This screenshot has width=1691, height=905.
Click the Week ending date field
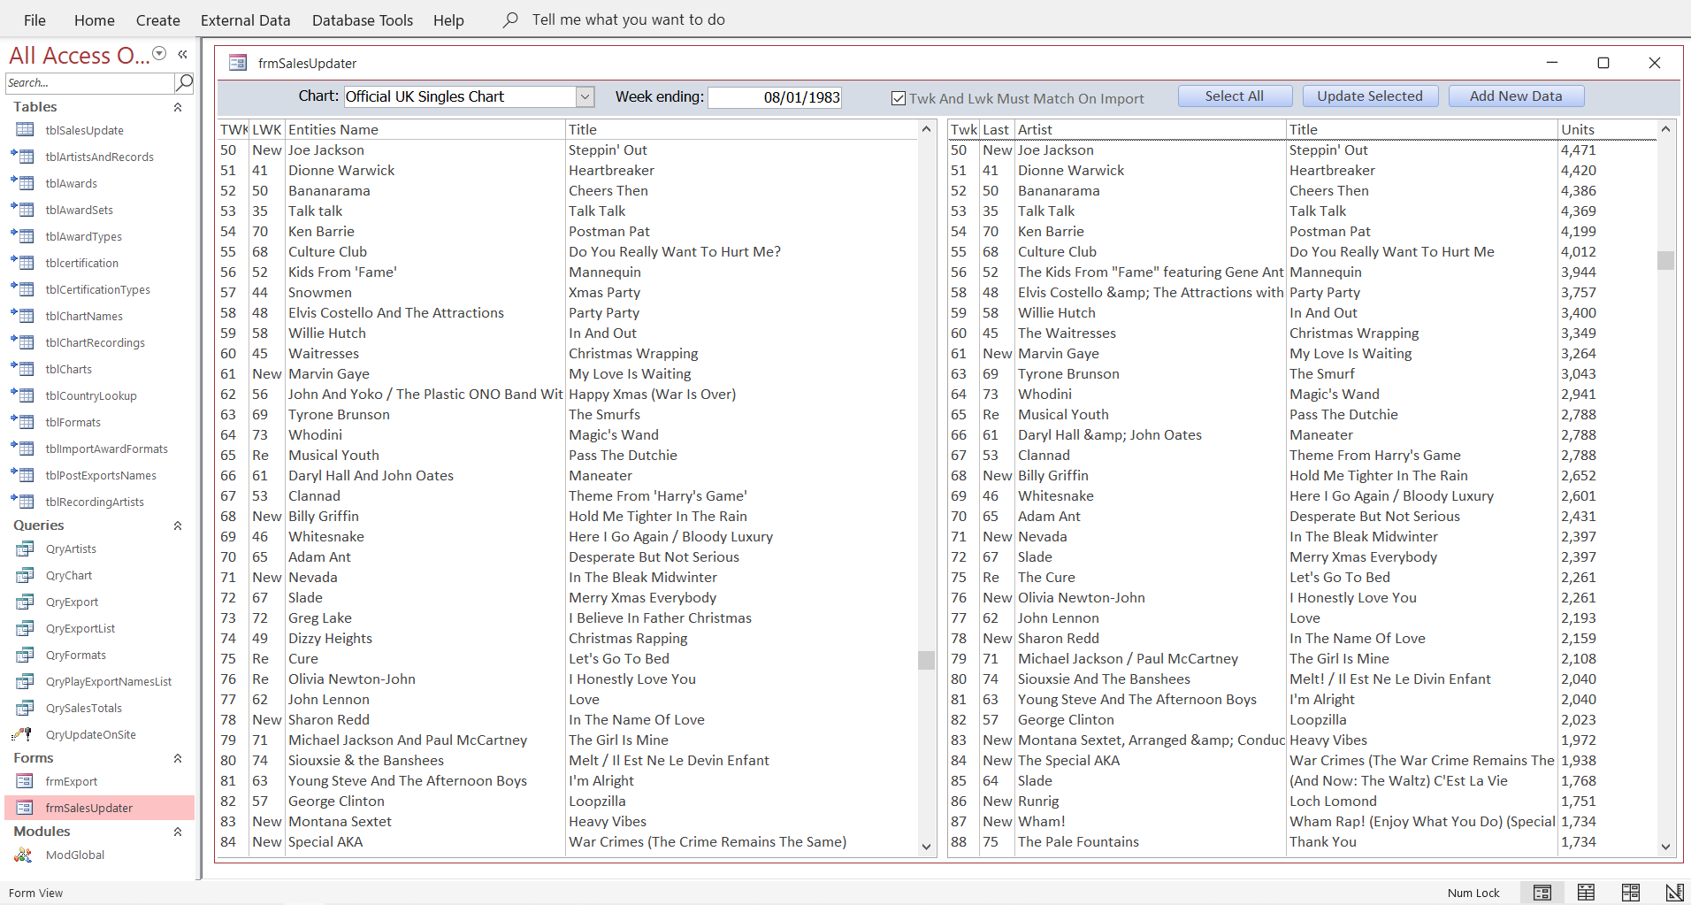(775, 97)
